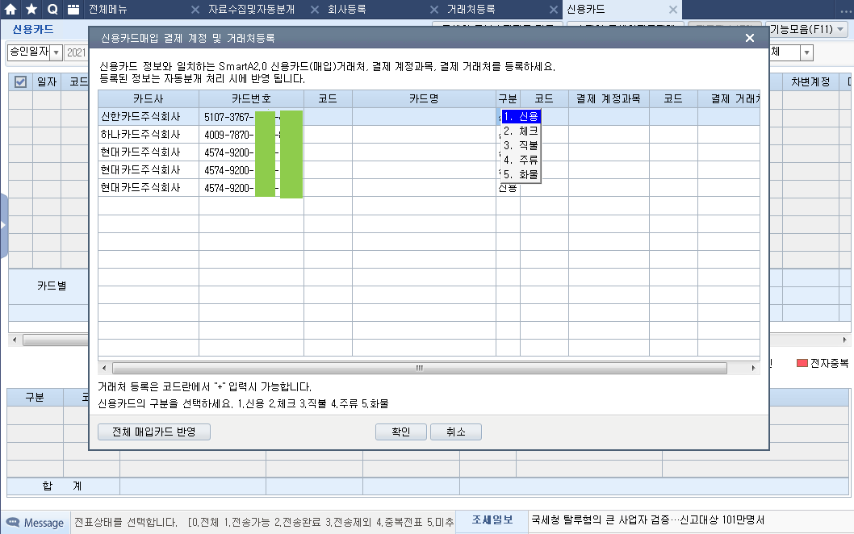Toggle select-all checkbox in background grid
The image size is (854, 534).
click(20, 81)
